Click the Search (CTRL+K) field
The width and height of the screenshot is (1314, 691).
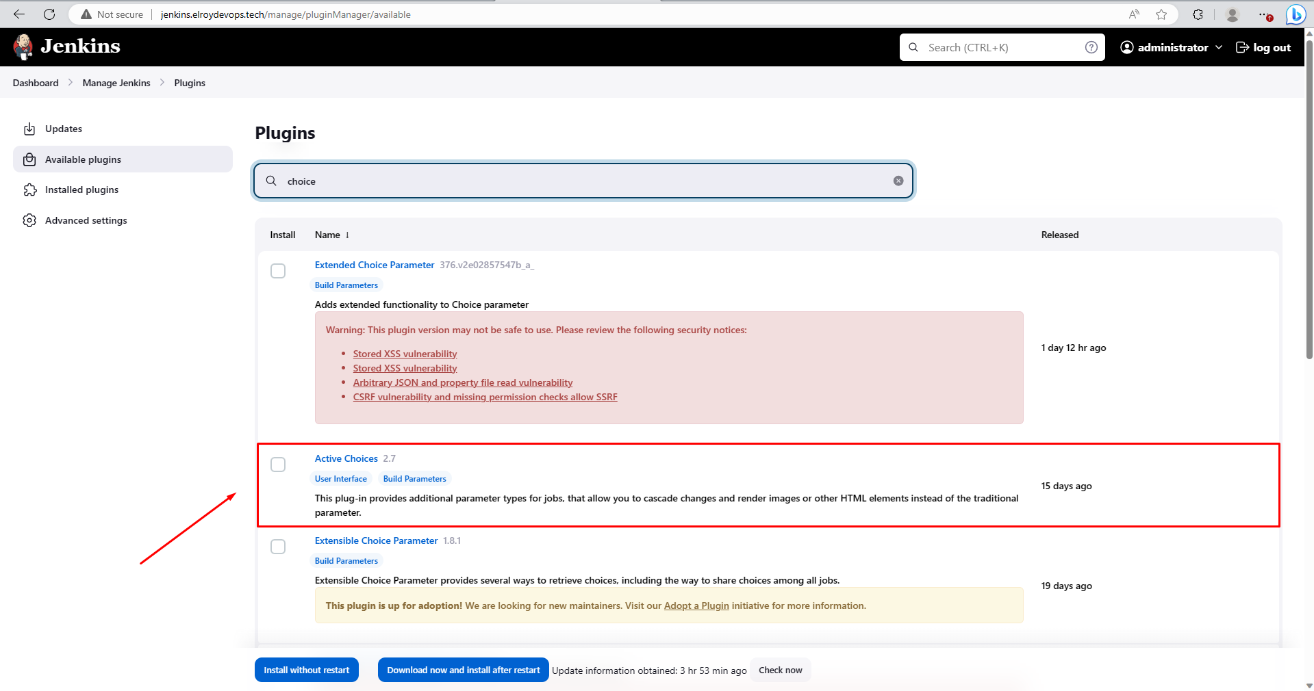coord(1002,47)
